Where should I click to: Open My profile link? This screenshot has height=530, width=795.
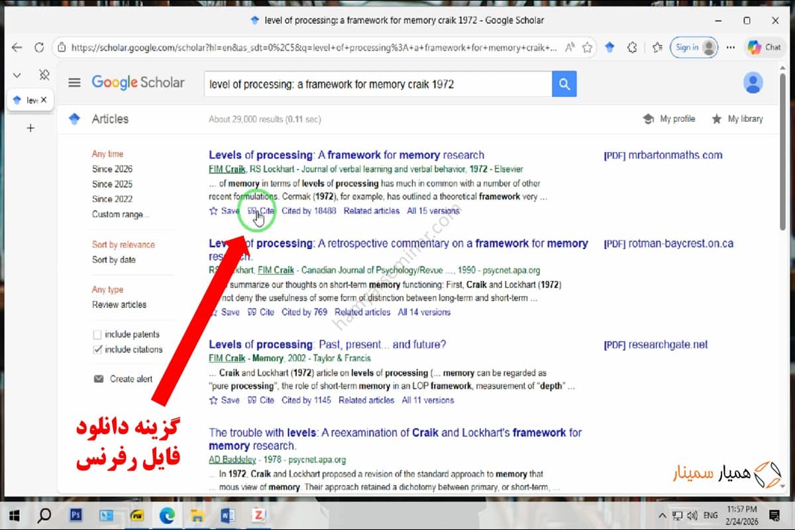pos(669,119)
